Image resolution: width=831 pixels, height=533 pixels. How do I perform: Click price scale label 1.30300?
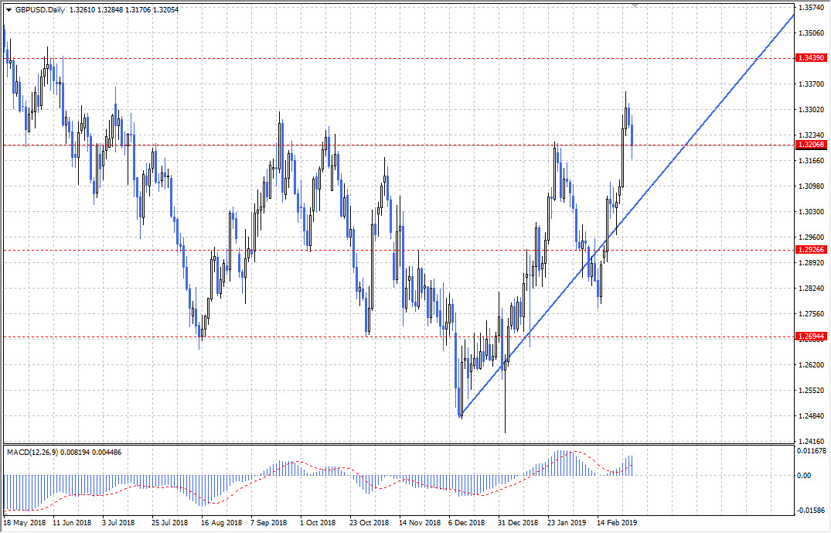(x=812, y=212)
